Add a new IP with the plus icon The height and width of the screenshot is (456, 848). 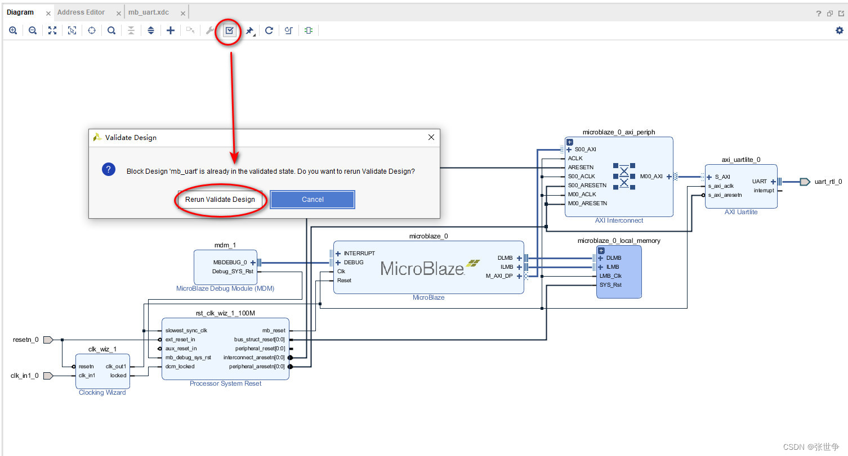pos(171,30)
